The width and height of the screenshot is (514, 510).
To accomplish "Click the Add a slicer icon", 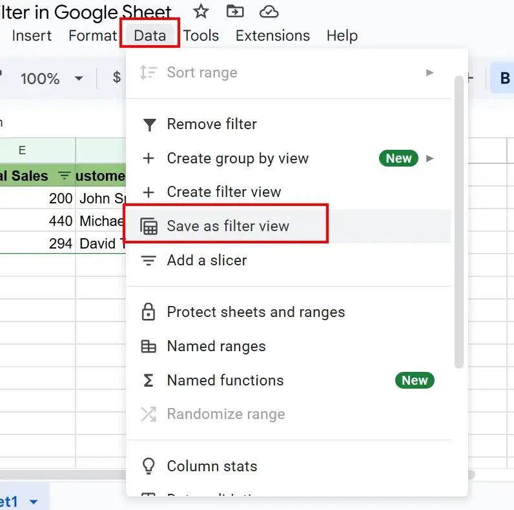I will coord(149,261).
